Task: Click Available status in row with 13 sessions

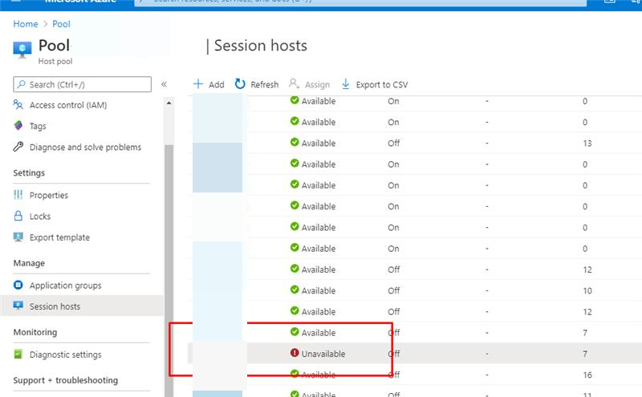Action: click(x=319, y=144)
